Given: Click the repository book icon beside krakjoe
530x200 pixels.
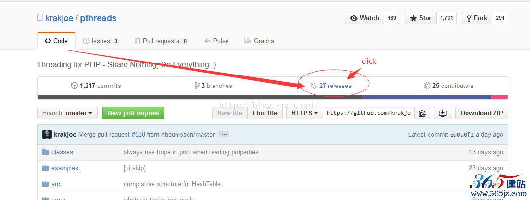Looking at the screenshot, I should [x=39, y=18].
